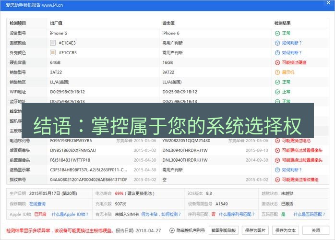Click the 可能更换过指纹模组 result text

pos(300,180)
